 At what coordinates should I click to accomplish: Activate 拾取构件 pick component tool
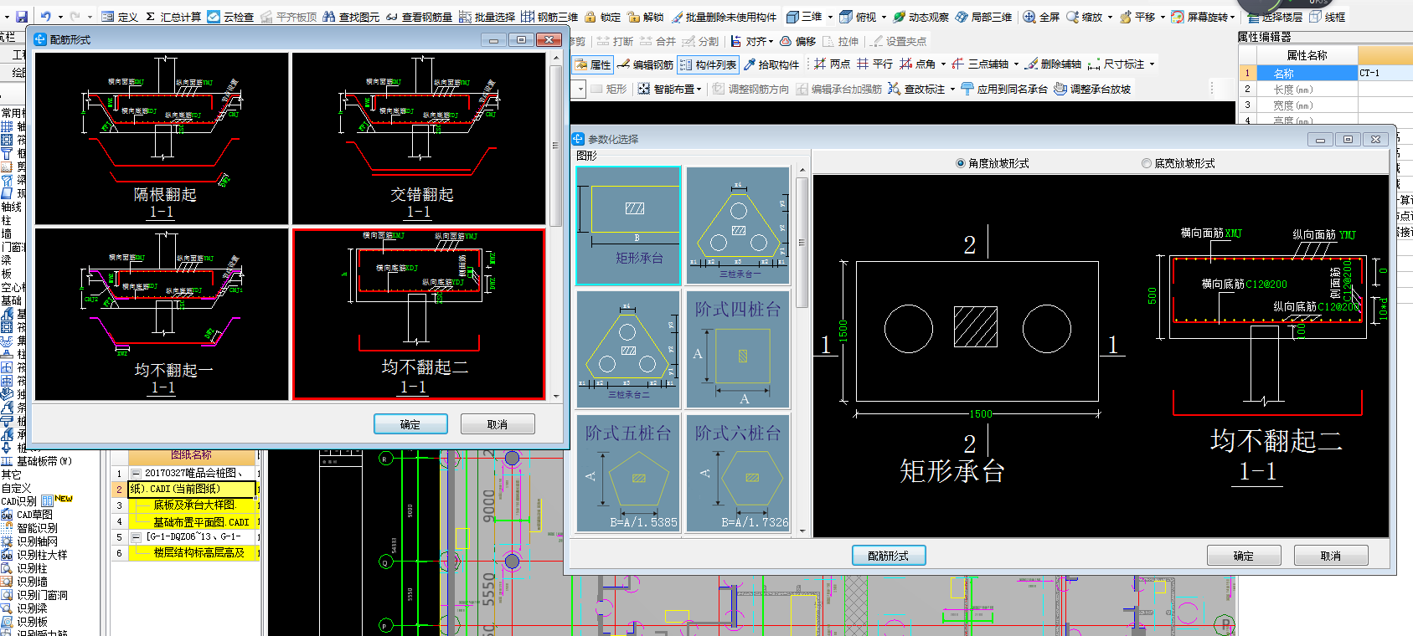coord(771,64)
